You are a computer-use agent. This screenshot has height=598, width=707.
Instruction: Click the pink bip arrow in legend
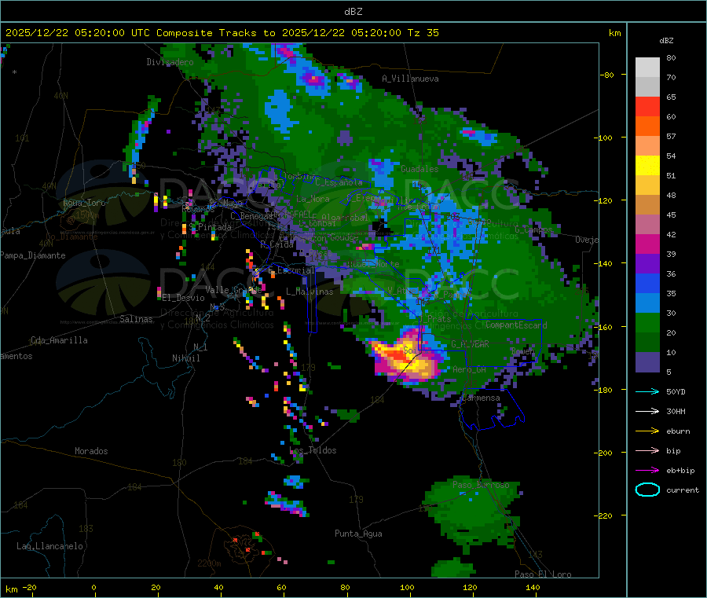point(647,450)
